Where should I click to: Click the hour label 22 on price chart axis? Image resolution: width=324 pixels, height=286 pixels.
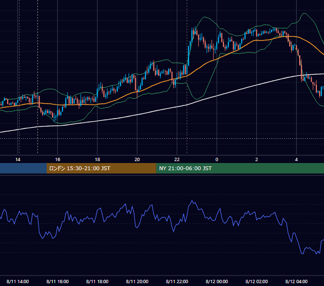pos(177,160)
